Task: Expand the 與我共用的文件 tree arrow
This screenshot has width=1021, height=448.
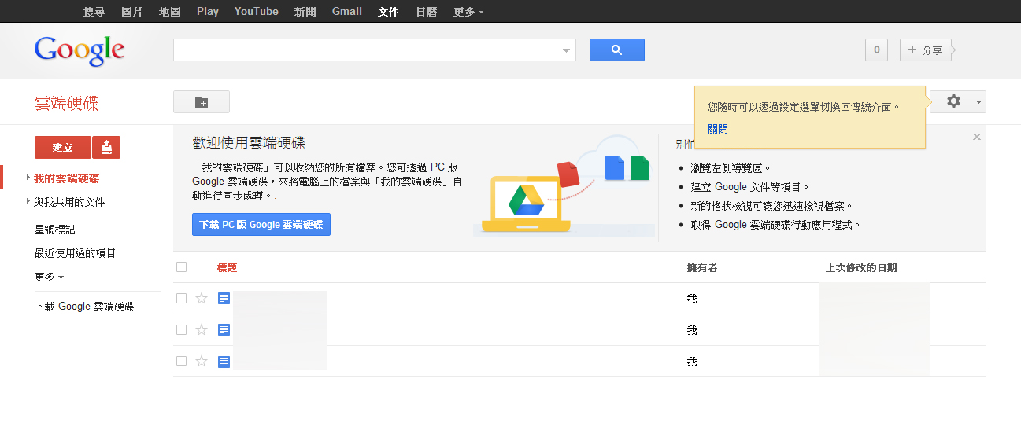Action: 28,202
